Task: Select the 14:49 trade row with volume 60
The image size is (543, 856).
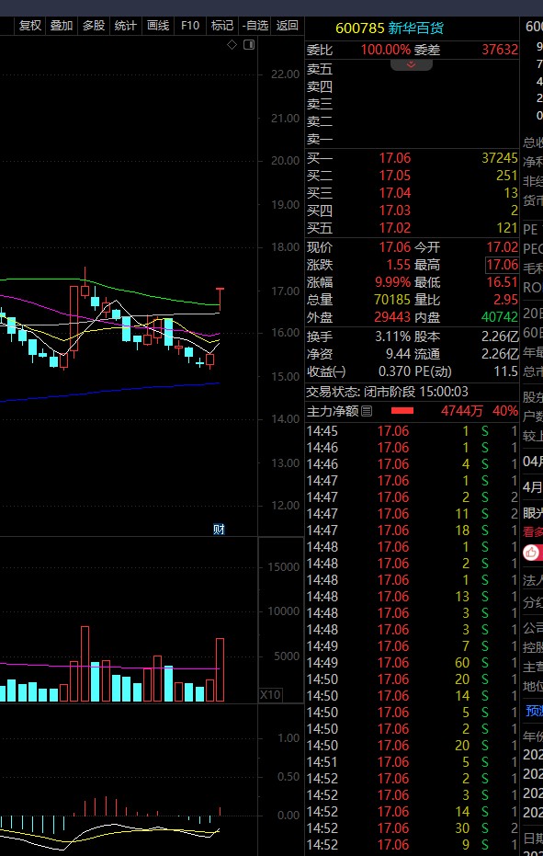Action: (x=412, y=663)
